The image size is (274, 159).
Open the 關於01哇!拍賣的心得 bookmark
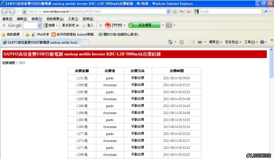click(x=119, y=35)
